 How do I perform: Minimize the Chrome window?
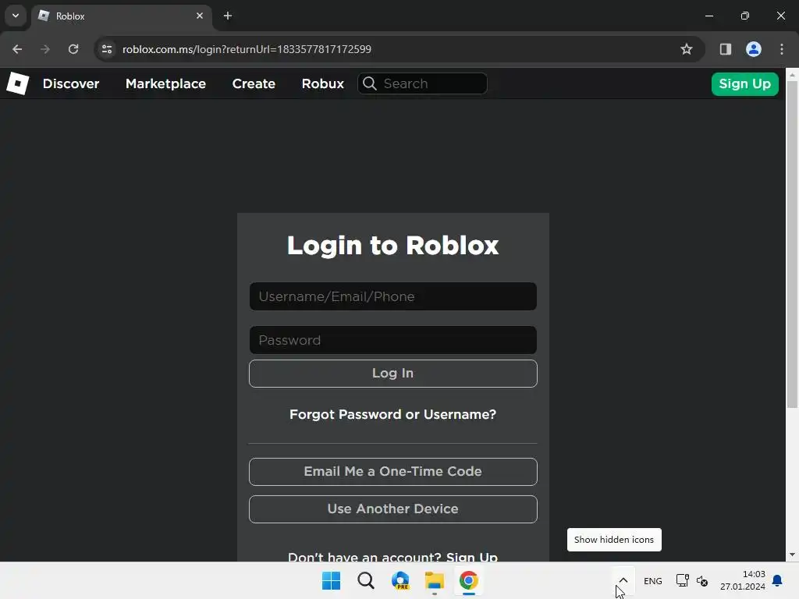point(709,16)
